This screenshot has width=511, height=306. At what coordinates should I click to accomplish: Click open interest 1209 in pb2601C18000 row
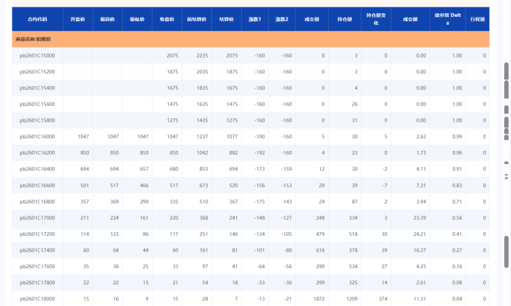pyautogui.click(x=352, y=299)
